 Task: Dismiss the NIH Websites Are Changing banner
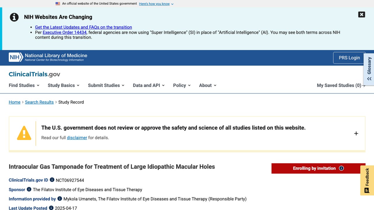[x=361, y=15]
